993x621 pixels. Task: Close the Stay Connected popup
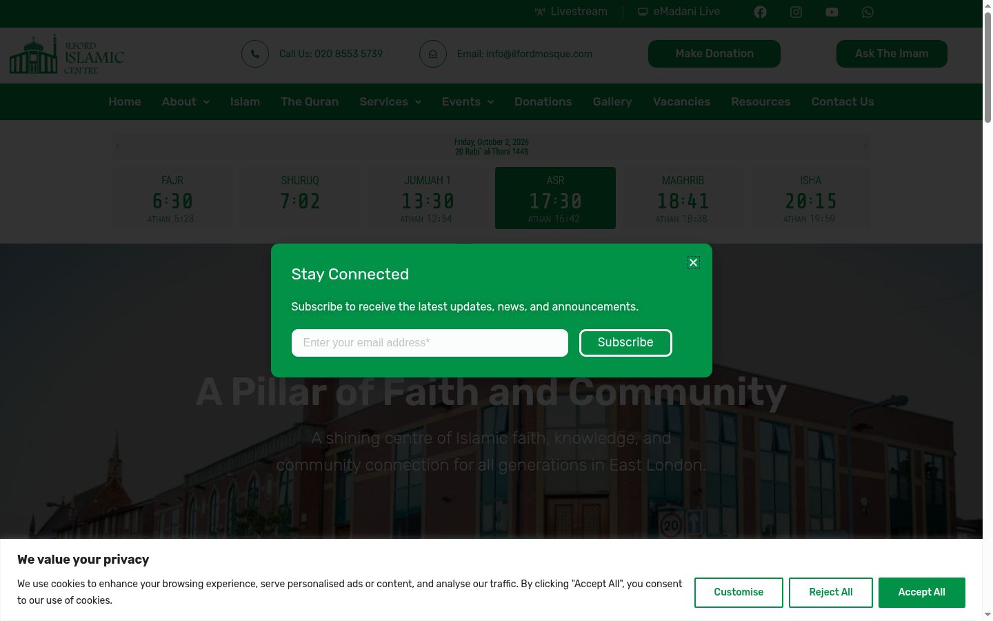point(693,262)
